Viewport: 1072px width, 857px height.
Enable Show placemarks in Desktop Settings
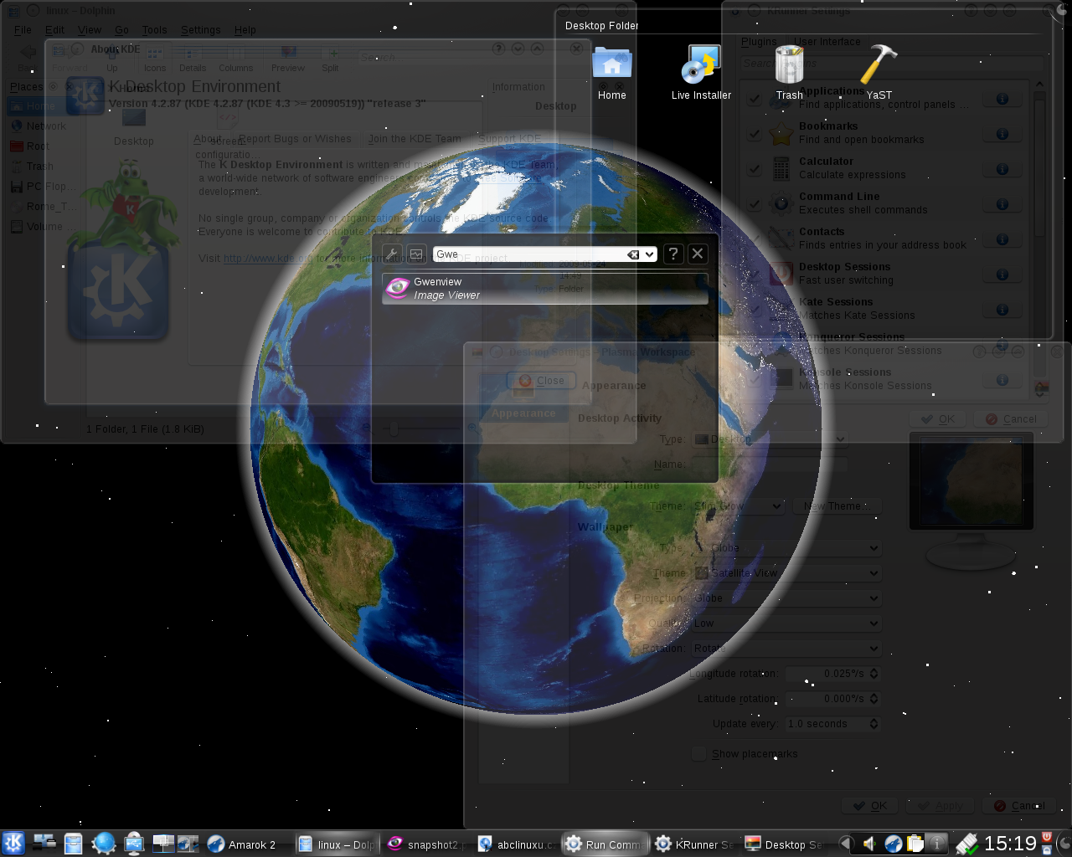(x=698, y=754)
